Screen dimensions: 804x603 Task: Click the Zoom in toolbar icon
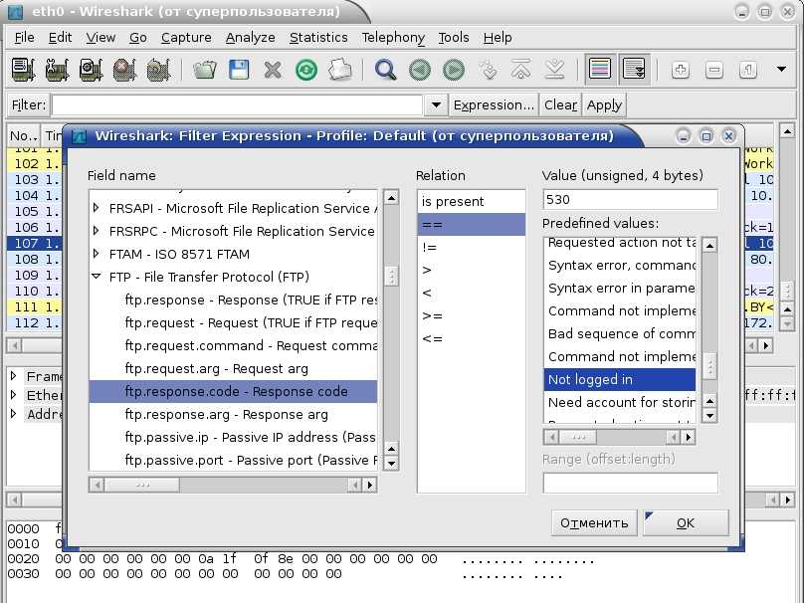pyautogui.click(x=681, y=70)
